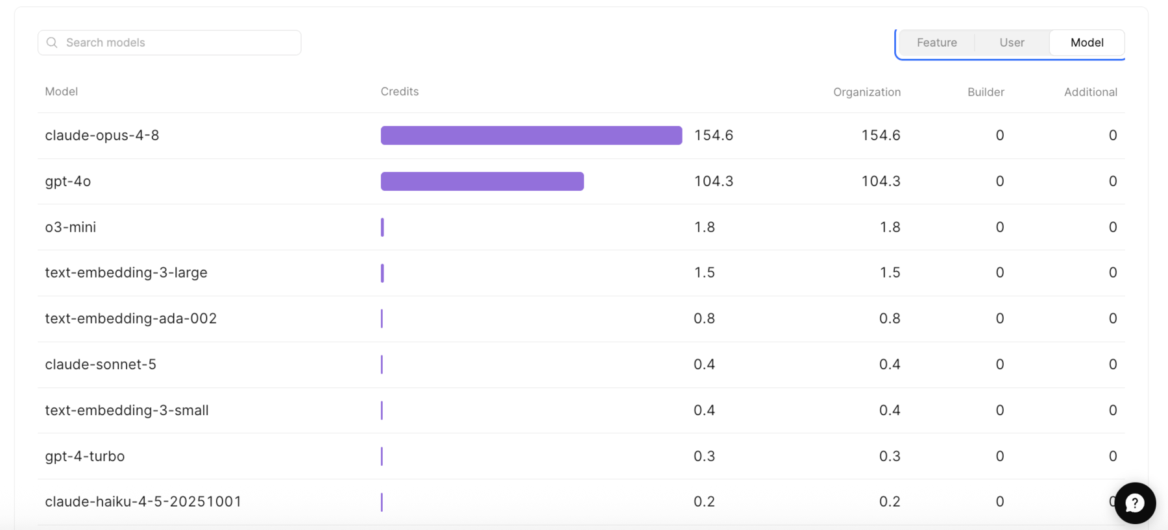The image size is (1168, 530).
Task: Click Credits value 0.2 beside claude-haiku-4-5-20251001 bar
Action: pos(705,501)
